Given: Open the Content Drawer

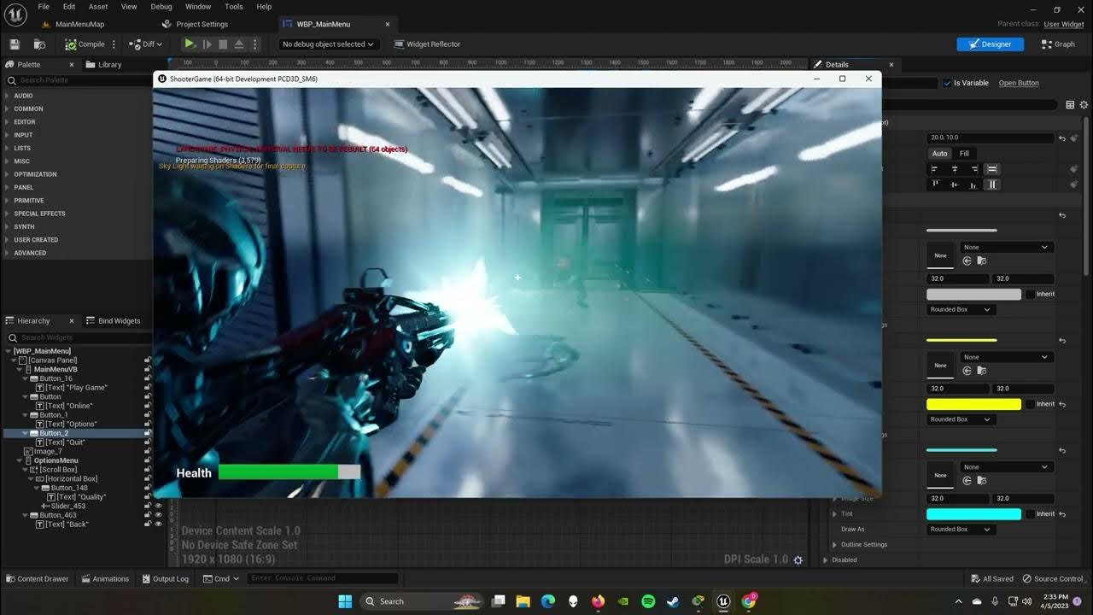Looking at the screenshot, I should point(37,578).
